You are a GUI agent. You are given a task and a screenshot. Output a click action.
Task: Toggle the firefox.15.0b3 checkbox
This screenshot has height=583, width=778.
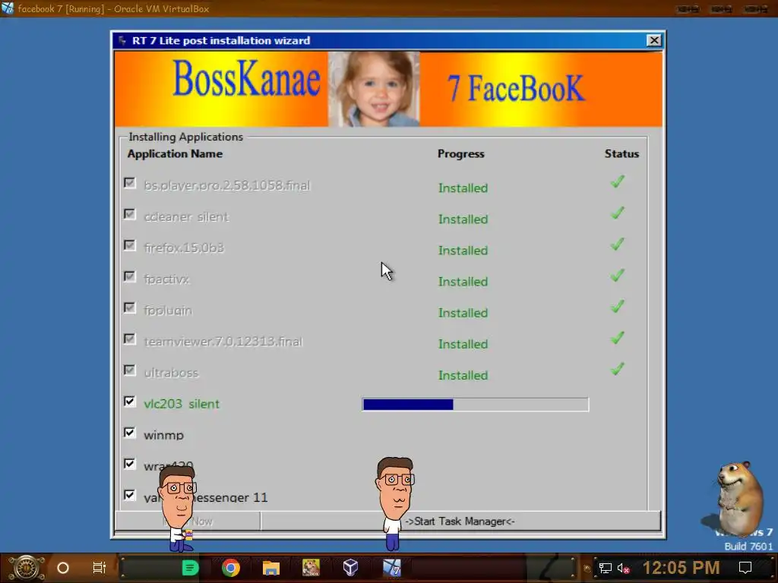coord(129,245)
